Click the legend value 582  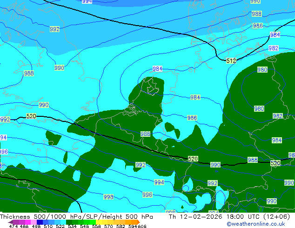121,226
